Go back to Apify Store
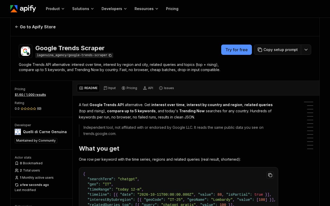 point(35,27)
